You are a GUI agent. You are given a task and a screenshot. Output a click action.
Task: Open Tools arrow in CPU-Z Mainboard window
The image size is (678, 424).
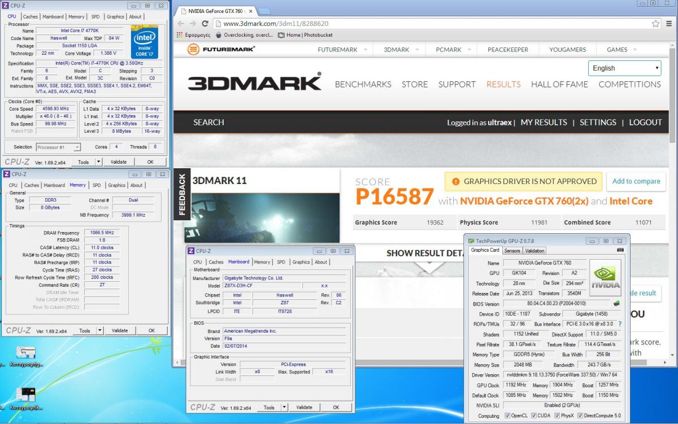[x=285, y=407]
